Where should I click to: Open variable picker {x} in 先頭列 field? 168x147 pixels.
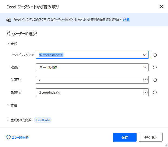coord(146,80)
